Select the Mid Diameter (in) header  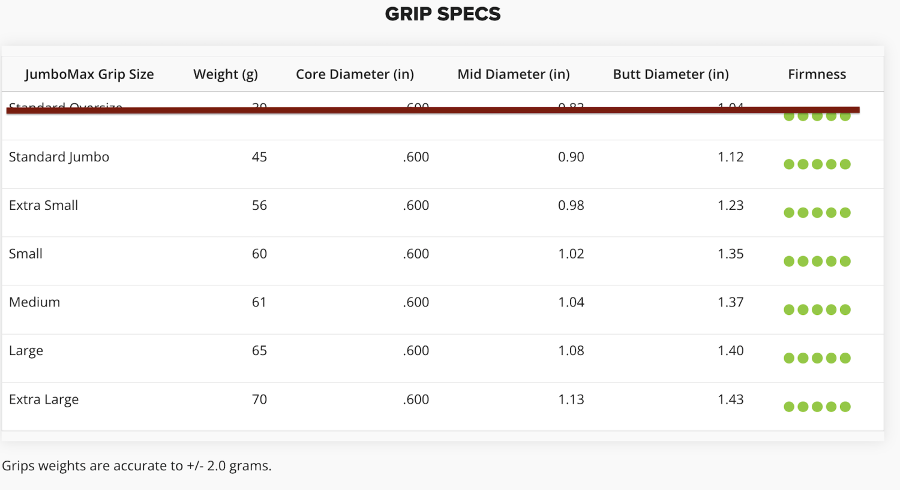coord(514,74)
